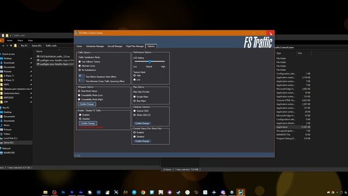Open the Flight Plan Manager tab
Viewport: 348px width, 196px height.
135,46
